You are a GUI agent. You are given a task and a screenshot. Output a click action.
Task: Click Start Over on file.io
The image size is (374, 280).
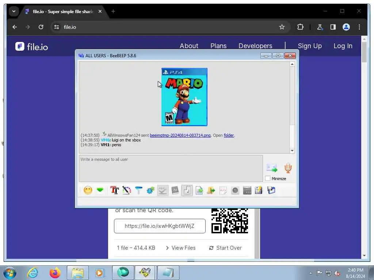coord(225,248)
